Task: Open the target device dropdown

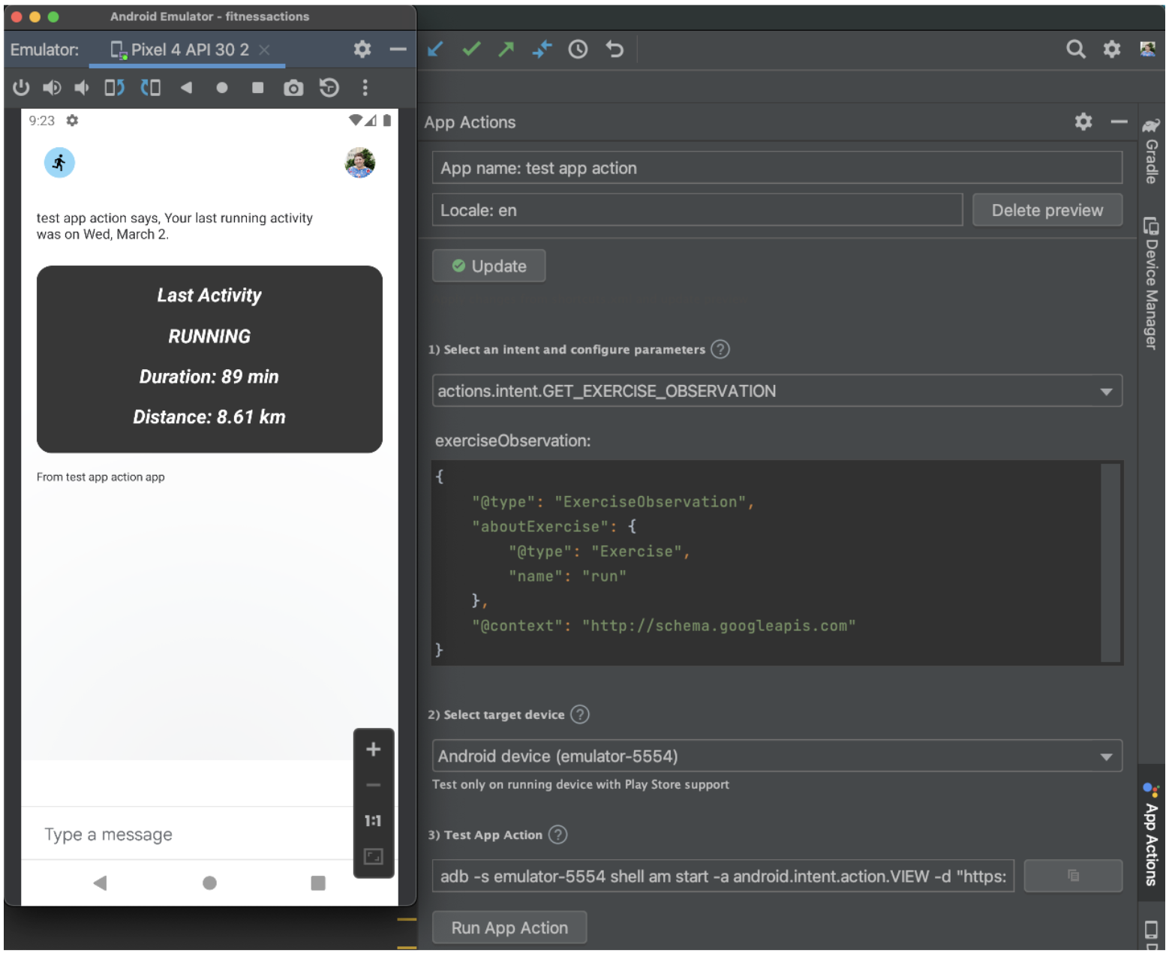Action: tap(776, 756)
